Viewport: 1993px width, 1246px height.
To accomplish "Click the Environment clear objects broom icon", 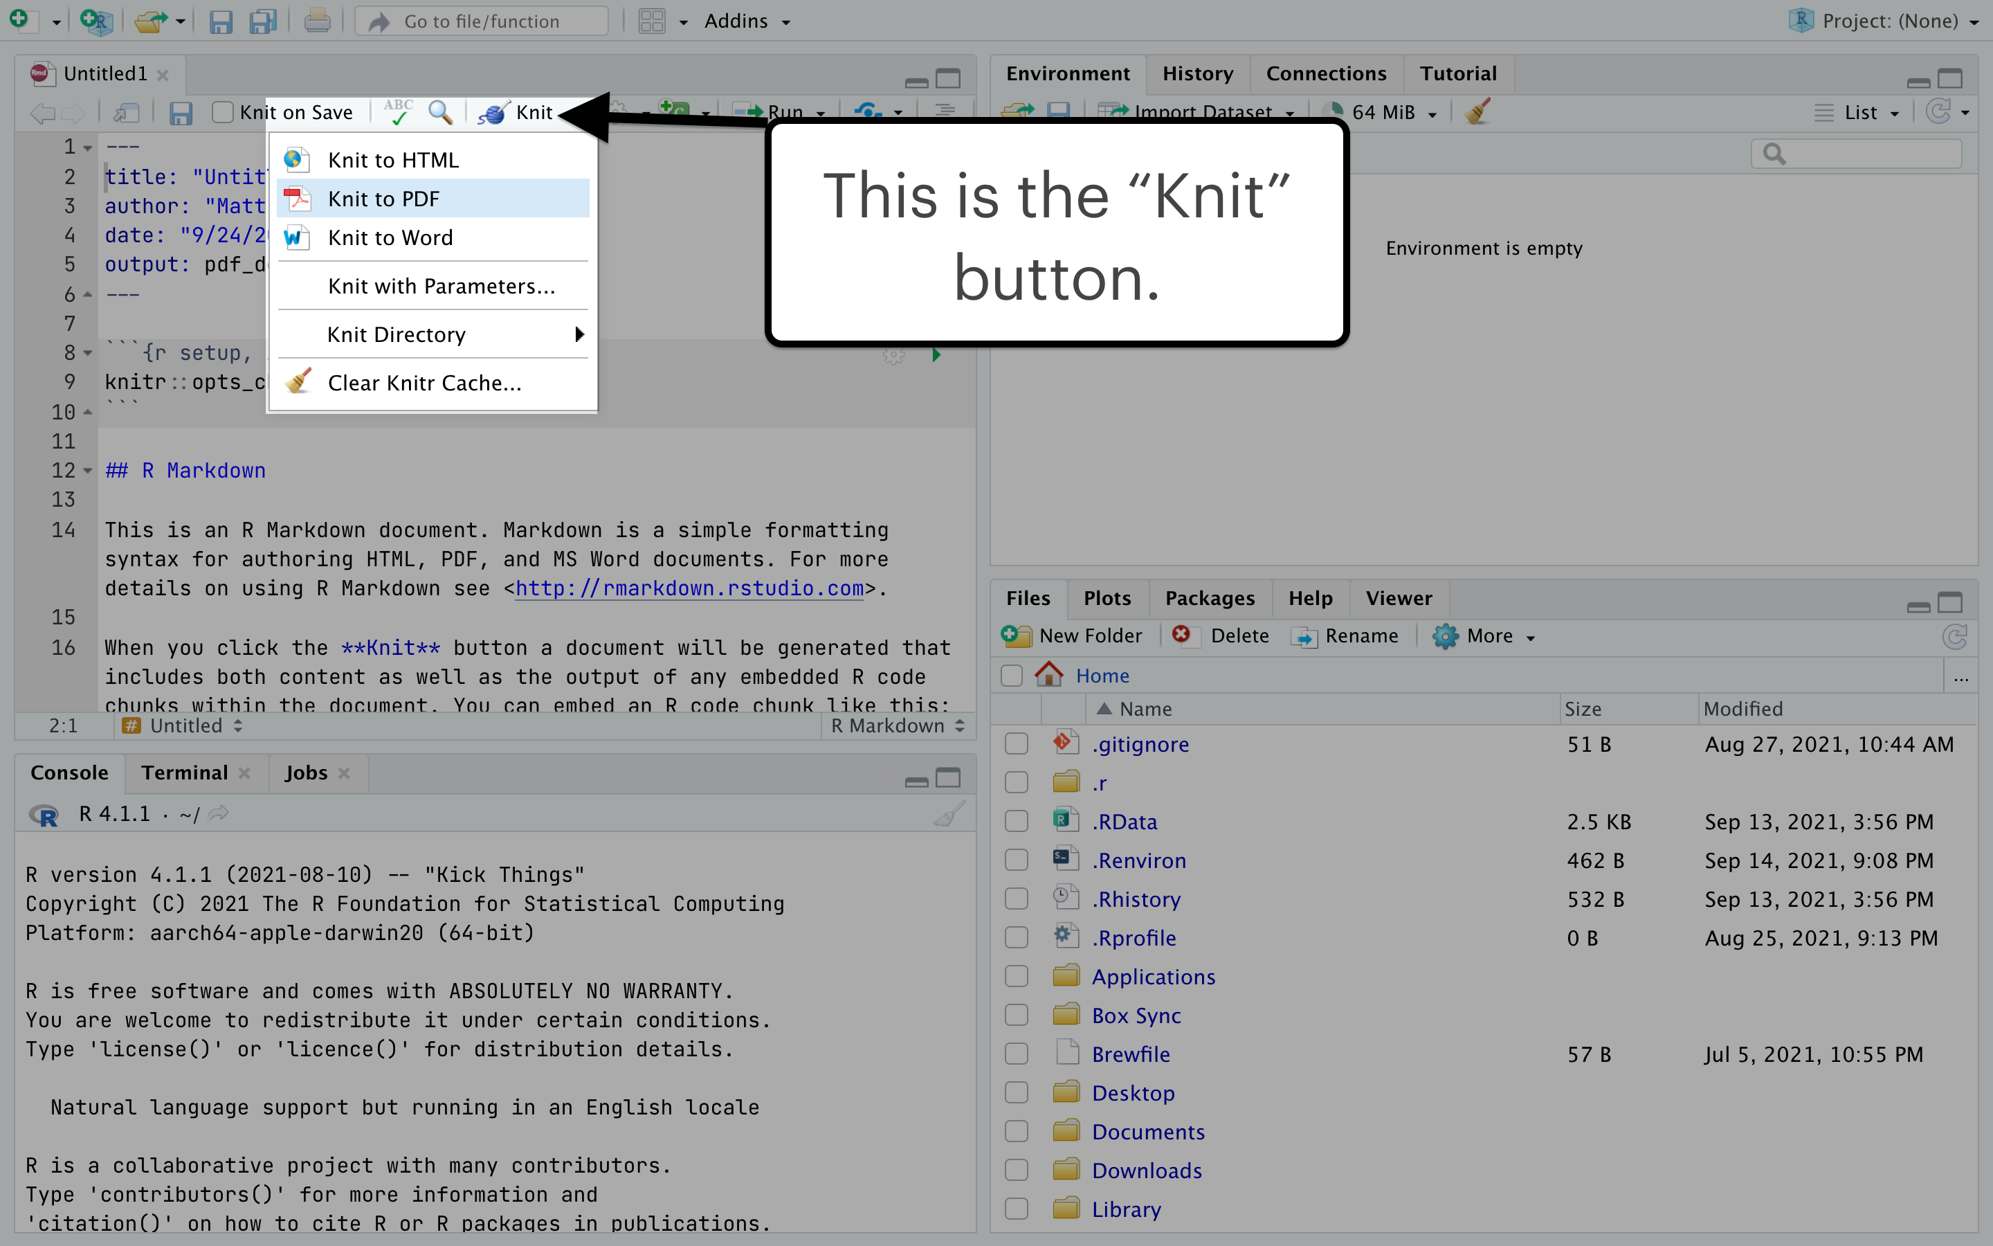I will click(1477, 112).
